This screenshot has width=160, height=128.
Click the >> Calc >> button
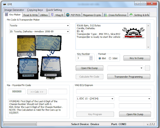coord(37,92)
